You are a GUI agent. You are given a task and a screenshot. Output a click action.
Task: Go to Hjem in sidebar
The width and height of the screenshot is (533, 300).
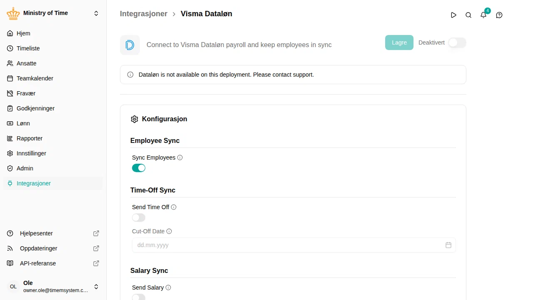click(53, 33)
